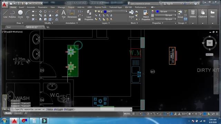The image size is (221, 124).
Task: Toggle the layer on/off lightbulb icon
Action: tap(96, 11)
